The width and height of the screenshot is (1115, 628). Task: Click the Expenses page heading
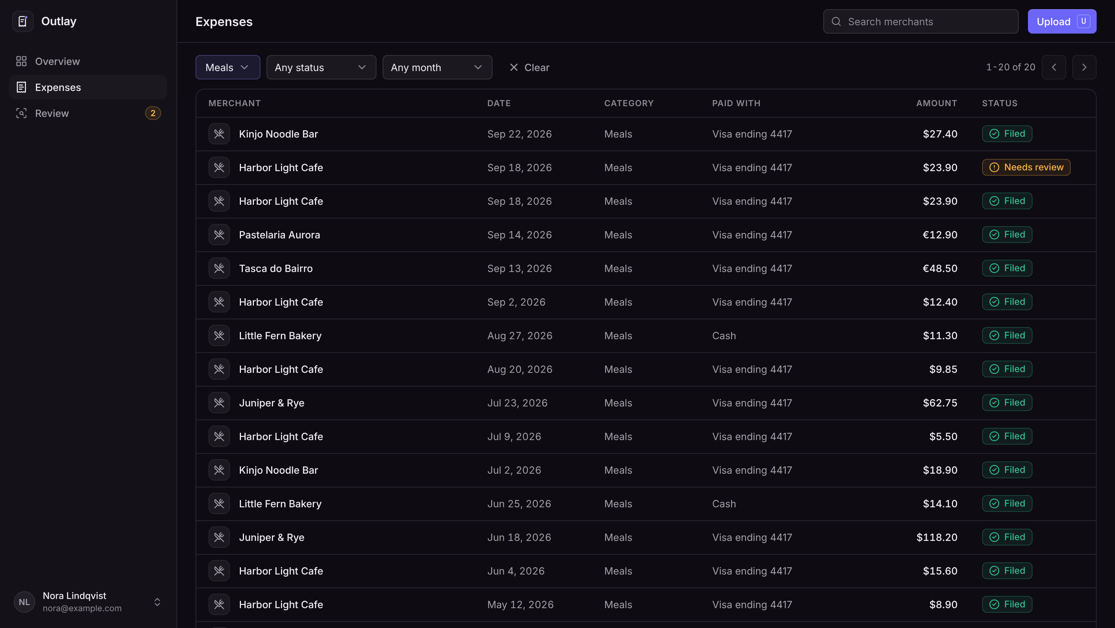224,21
